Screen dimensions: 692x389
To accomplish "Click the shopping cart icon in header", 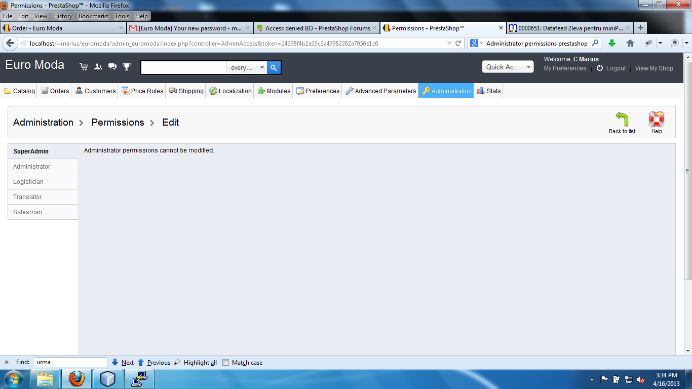I will pyautogui.click(x=84, y=67).
